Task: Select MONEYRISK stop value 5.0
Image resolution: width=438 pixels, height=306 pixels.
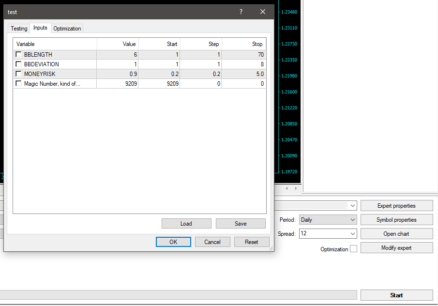Action: click(x=243, y=74)
